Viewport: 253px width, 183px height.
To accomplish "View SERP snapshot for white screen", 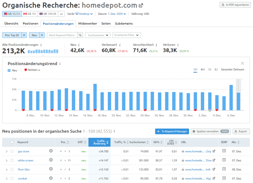I will 224,160.
